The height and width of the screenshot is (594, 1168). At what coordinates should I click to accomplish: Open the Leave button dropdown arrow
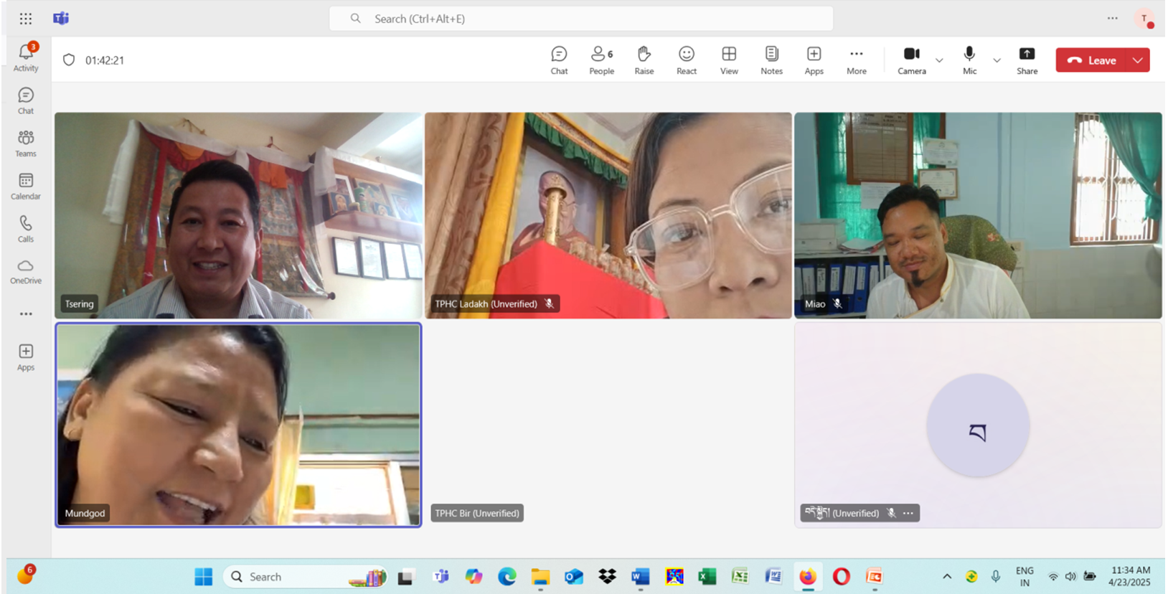pyautogui.click(x=1138, y=60)
